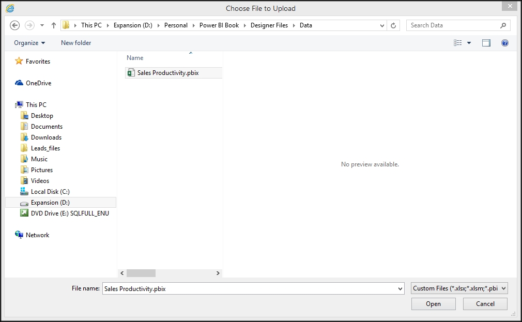Image resolution: width=522 pixels, height=322 pixels.
Task: Click the search magnifier icon
Action: tap(503, 25)
